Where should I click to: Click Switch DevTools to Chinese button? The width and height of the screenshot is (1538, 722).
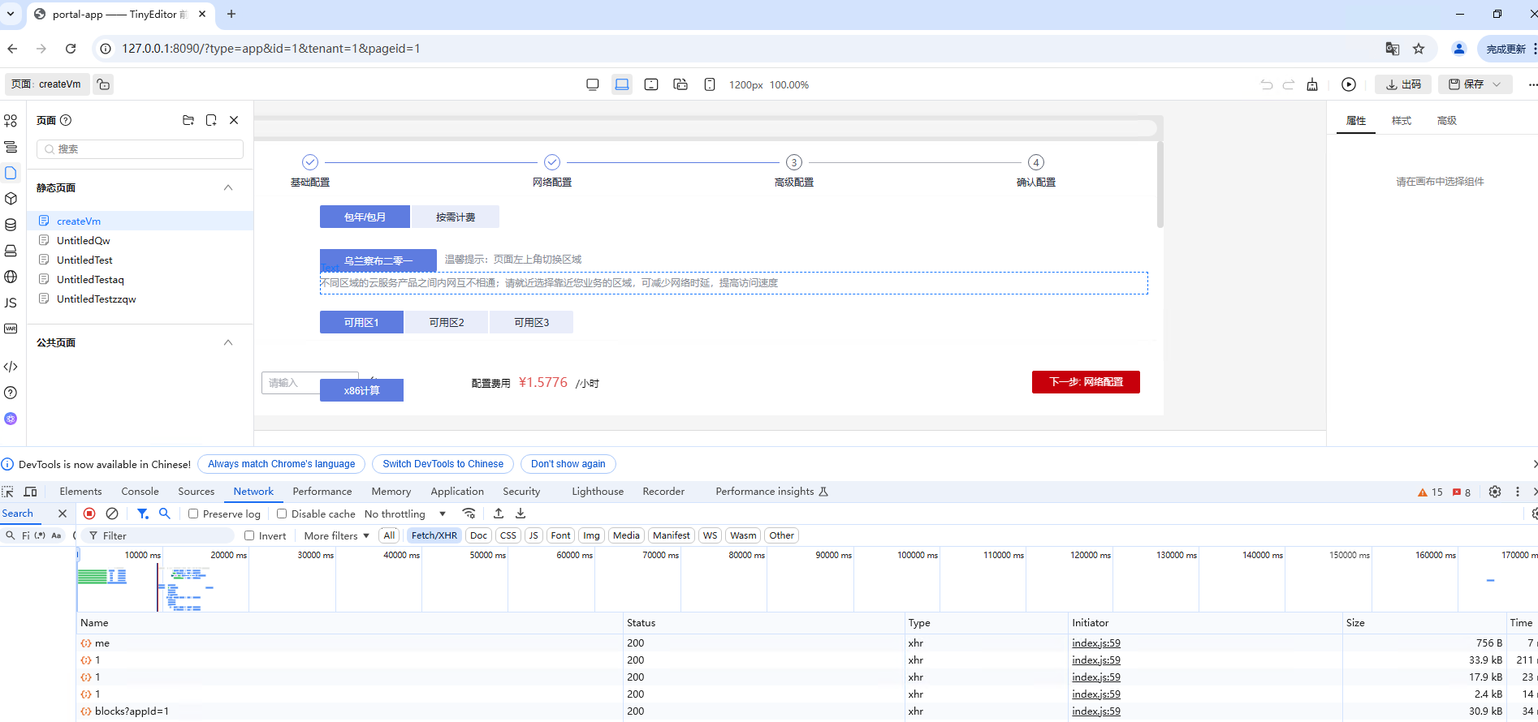[443, 464]
